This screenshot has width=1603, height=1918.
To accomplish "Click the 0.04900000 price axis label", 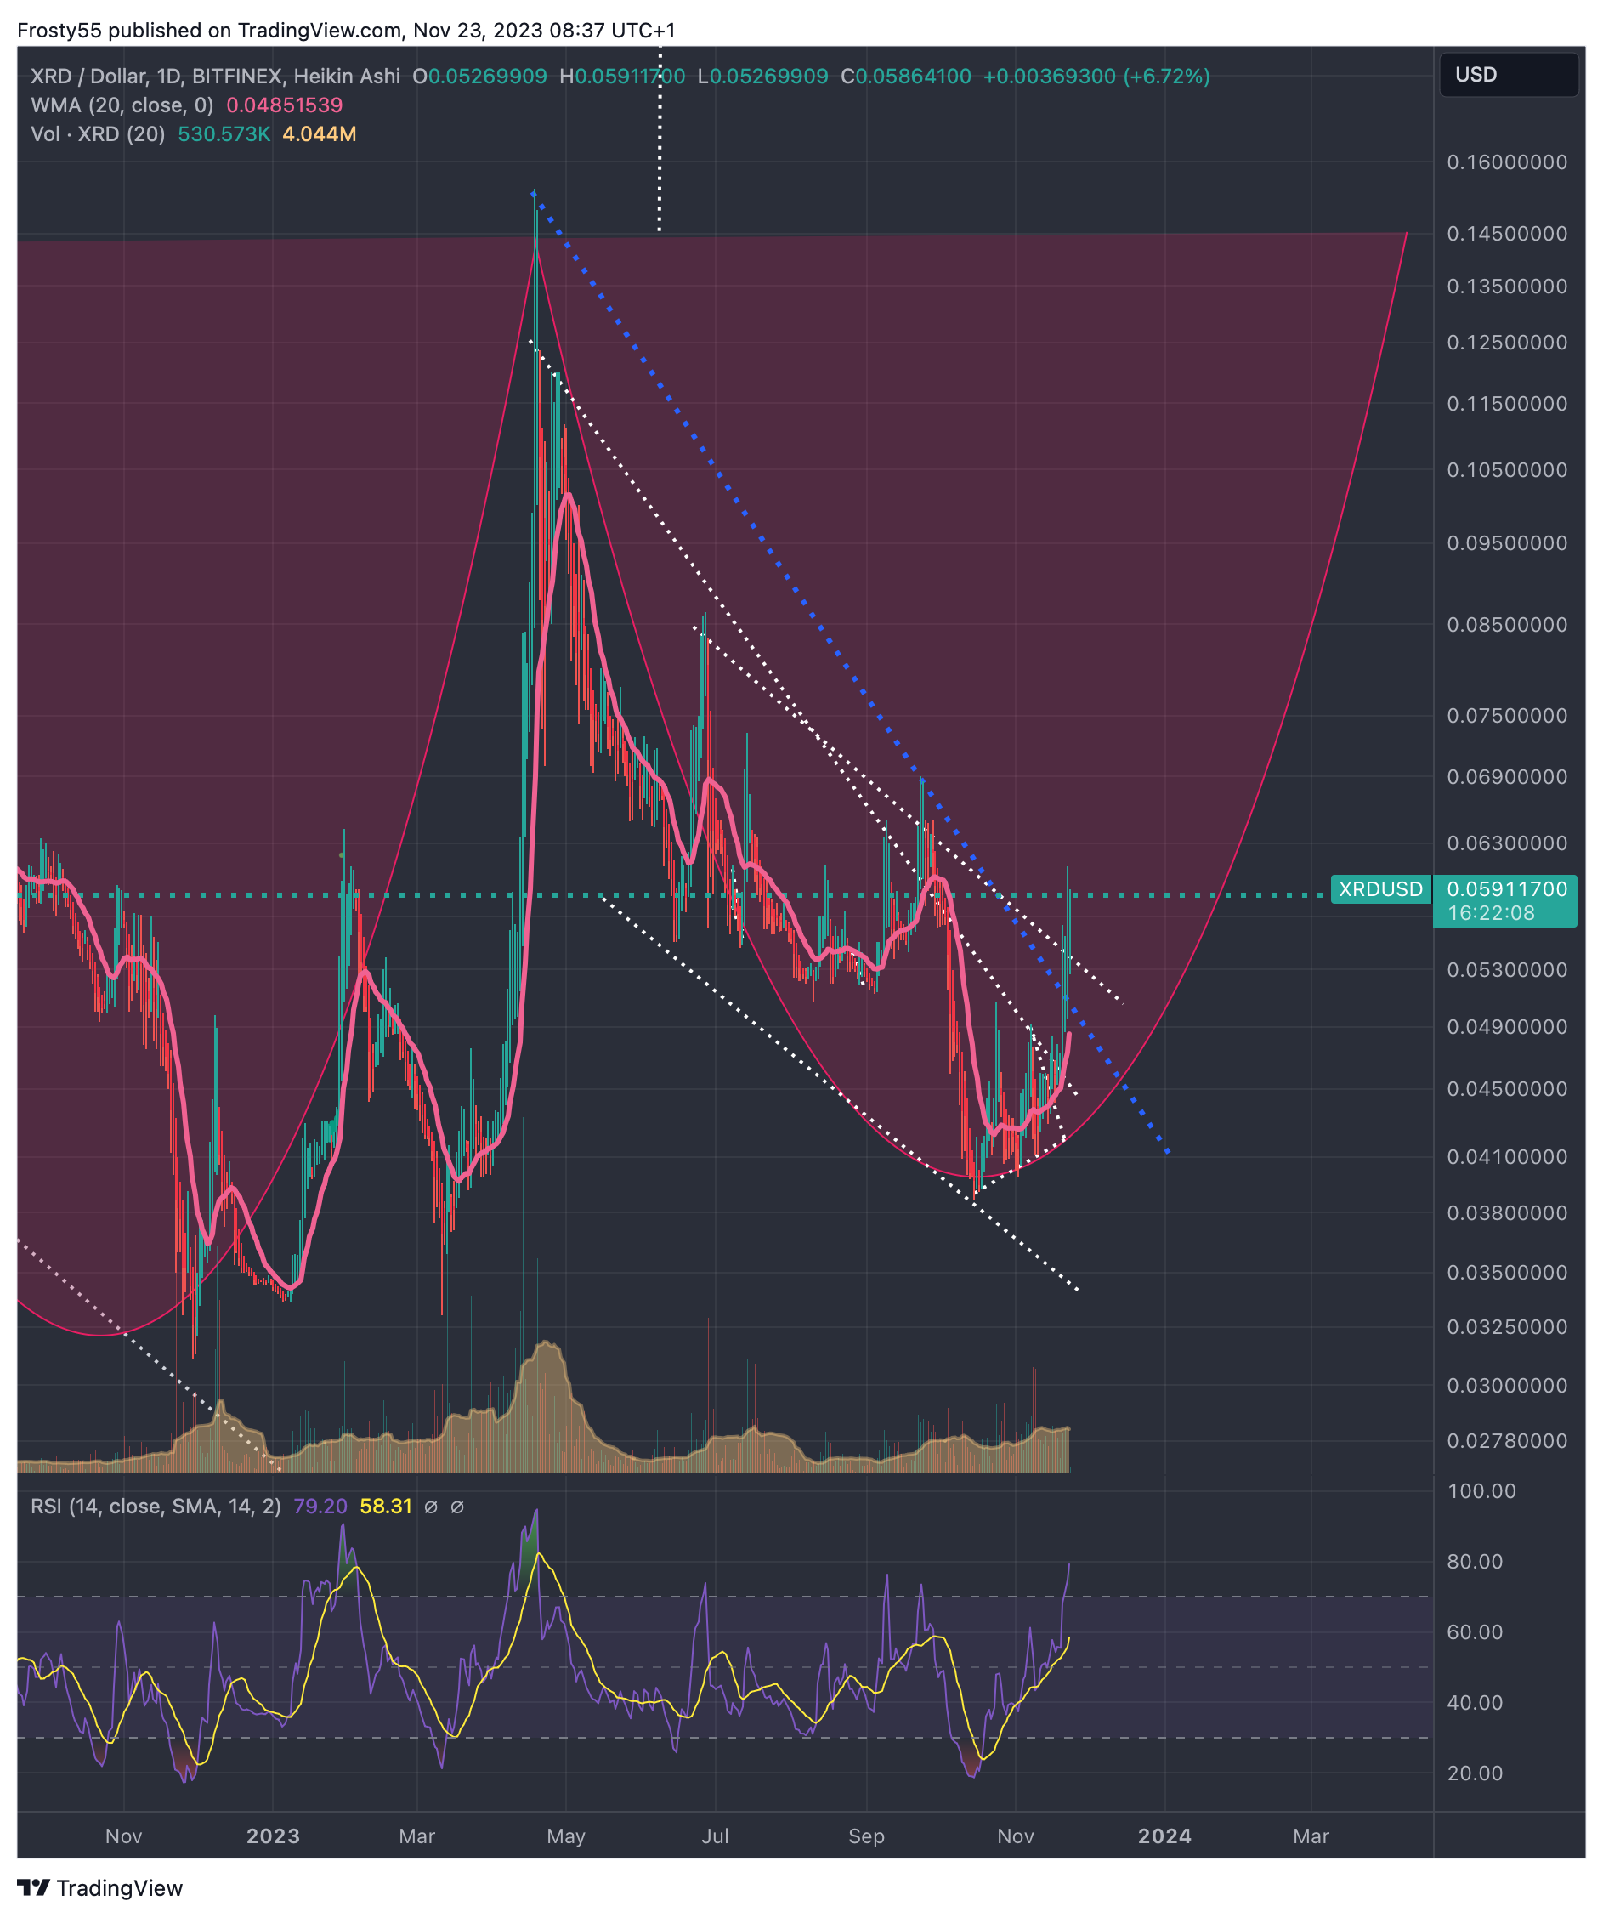I will tap(1507, 1028).
